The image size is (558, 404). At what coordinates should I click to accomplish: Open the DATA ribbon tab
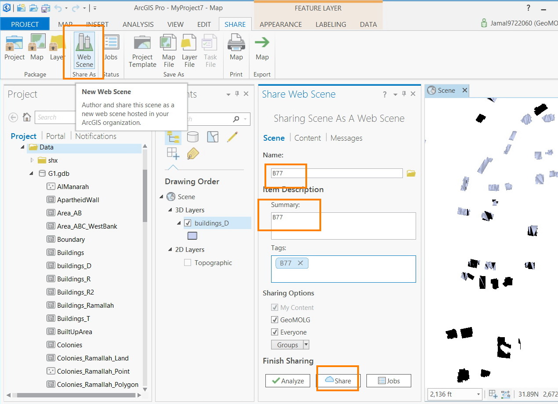[368, 25]
